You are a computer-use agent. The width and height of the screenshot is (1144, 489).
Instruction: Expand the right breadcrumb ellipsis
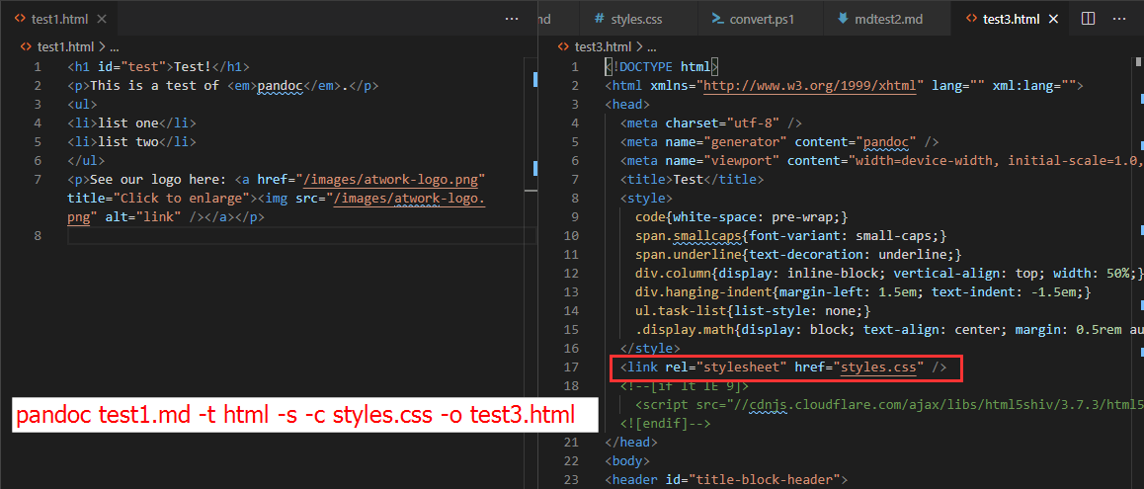pyautogui.click(x=652, y=46)
